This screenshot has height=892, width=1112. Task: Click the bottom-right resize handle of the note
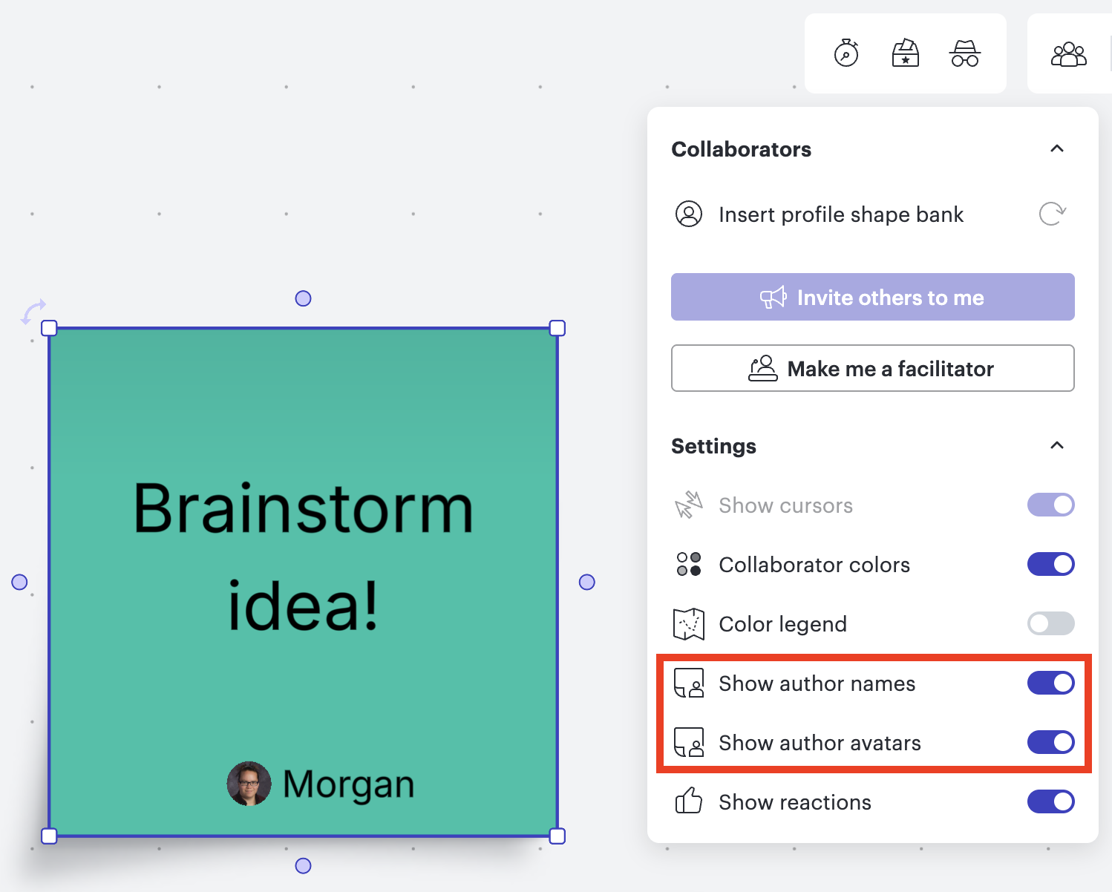point(557,836)
